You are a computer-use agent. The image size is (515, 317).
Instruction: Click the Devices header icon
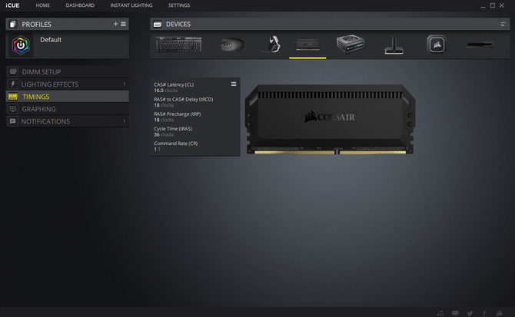coord(158,25)
